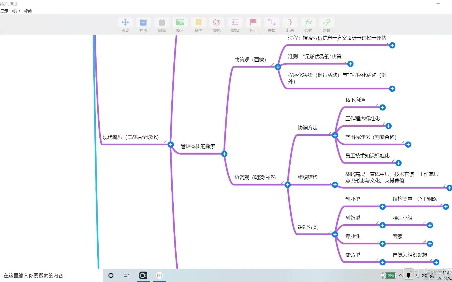
Task: Attach a hyperlink with the 网址 icon
Action: 326,25
